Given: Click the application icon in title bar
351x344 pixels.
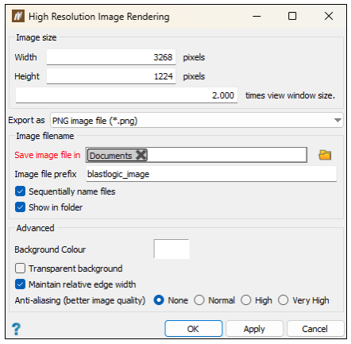Looking at the screenshot, I should click(x=18, y=16).
